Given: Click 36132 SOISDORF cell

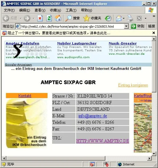Looking at the screenshot, I should [102, 102].
